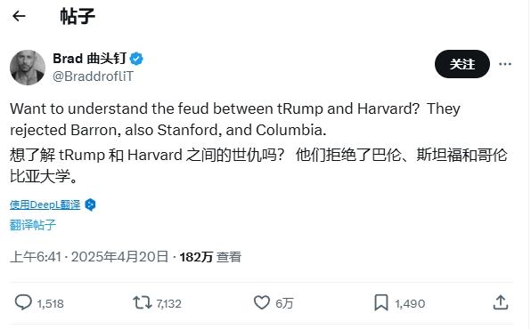Share the post with upload icon

pos(501,302)
